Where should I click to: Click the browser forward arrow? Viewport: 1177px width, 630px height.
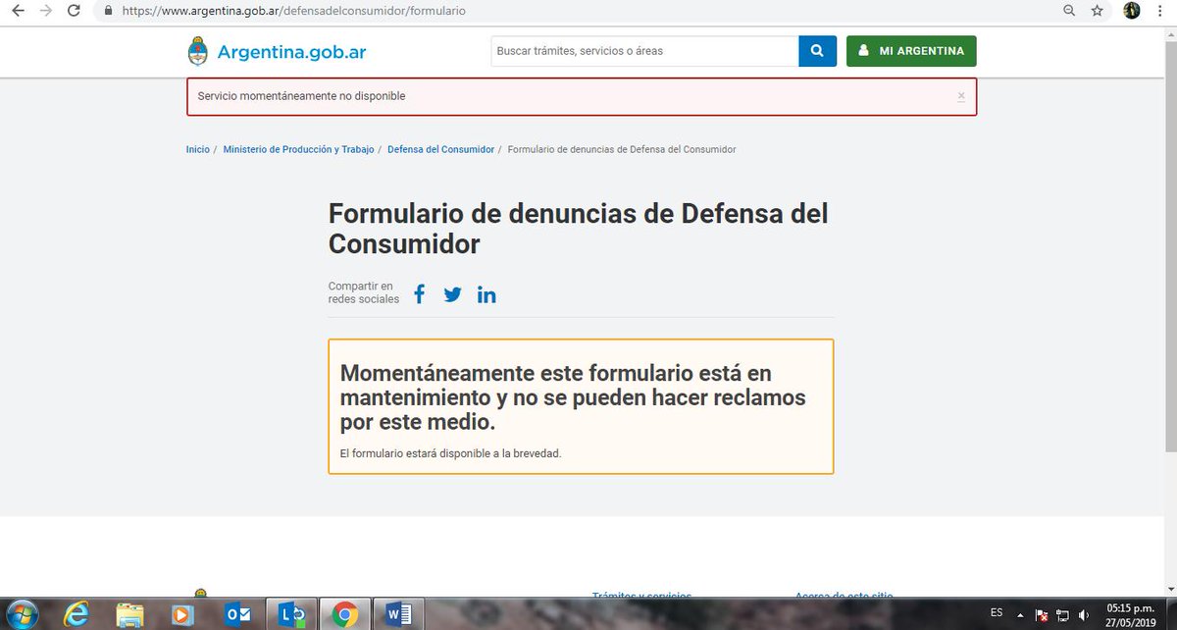(x=45, y=11)
